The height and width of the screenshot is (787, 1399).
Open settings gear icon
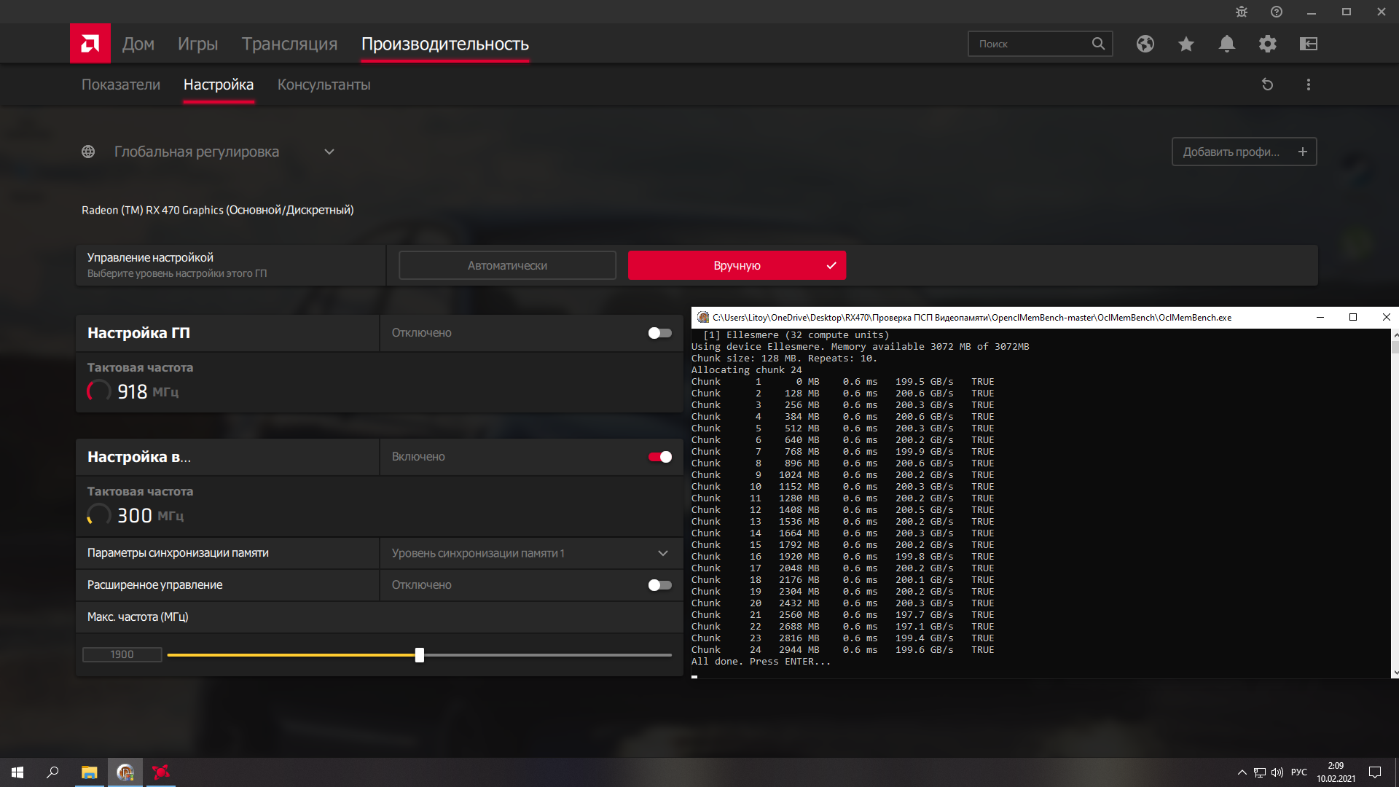click(x=1267, y=44)
